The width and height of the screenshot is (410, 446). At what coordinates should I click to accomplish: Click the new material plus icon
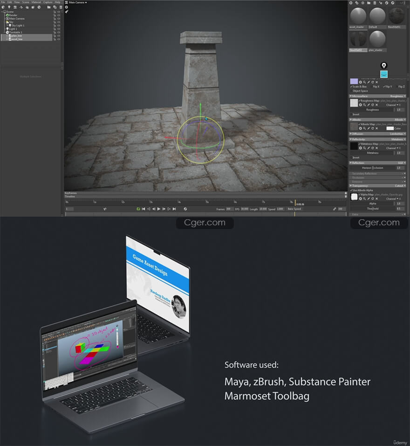pyautogui.click(x=351, y=3)
